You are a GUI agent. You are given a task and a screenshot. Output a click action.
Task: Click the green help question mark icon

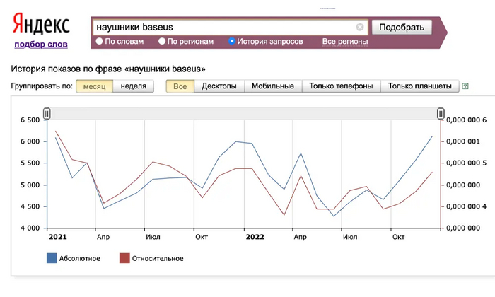pos(465,86)
